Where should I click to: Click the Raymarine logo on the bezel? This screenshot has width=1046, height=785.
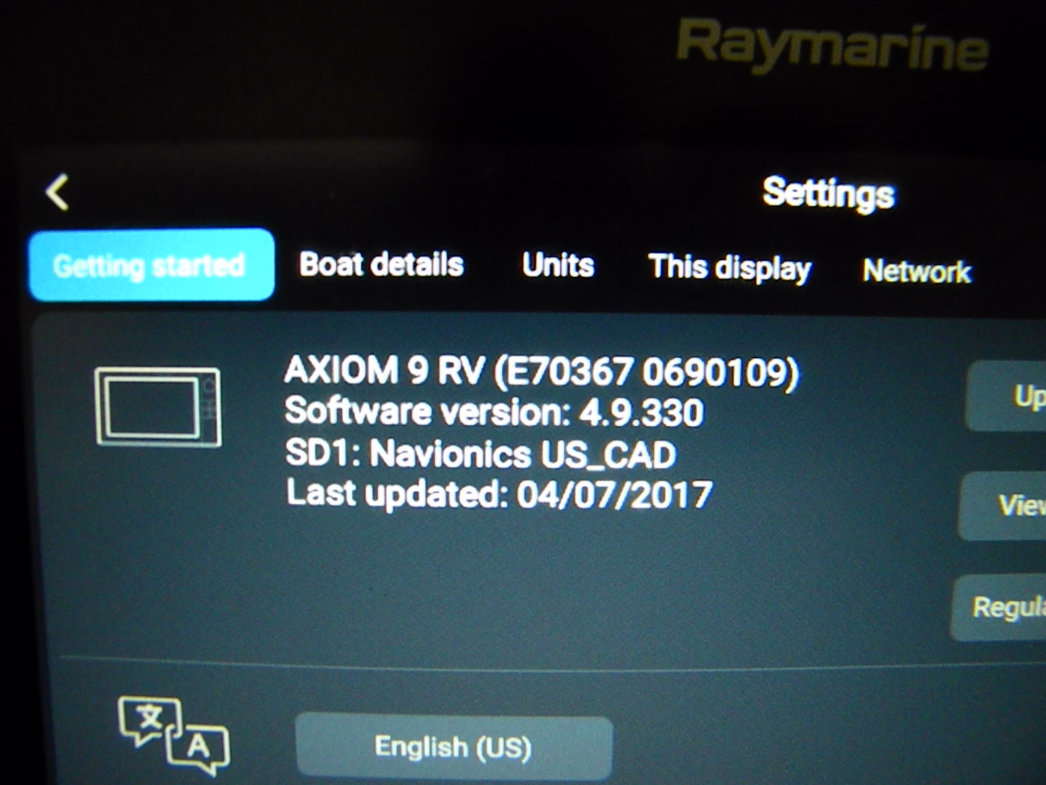coord(833,47)
